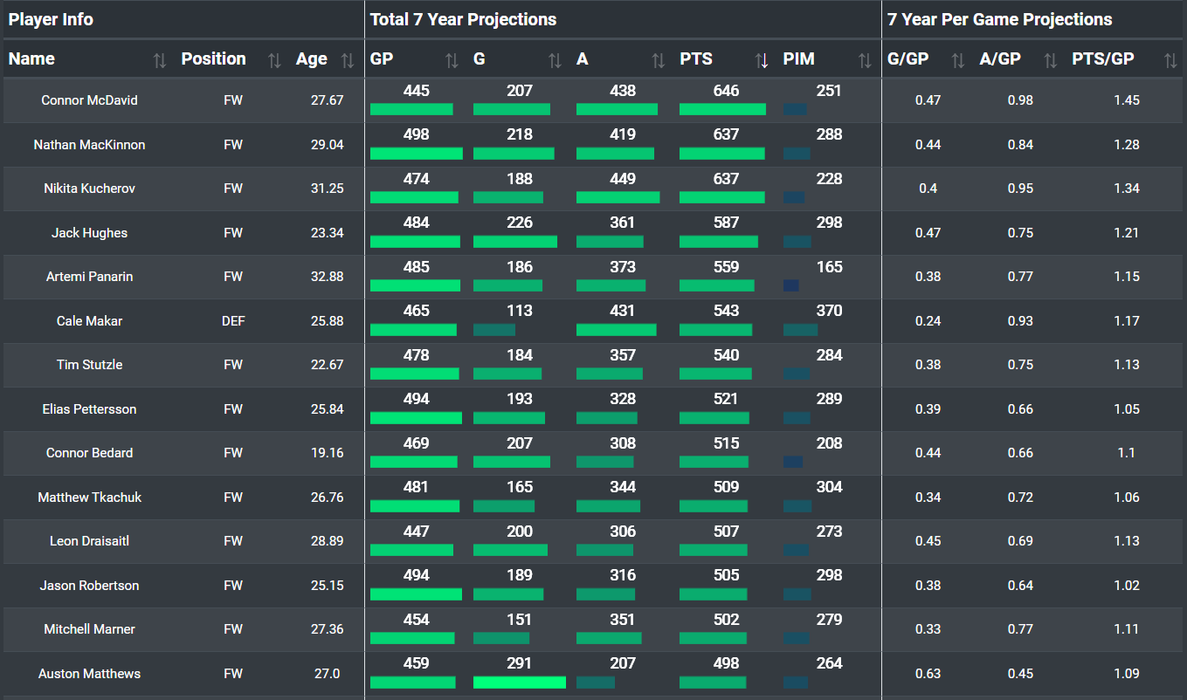The image size is (1187, 700).
Task: Click the Position column header label
Action: (214, 58)
